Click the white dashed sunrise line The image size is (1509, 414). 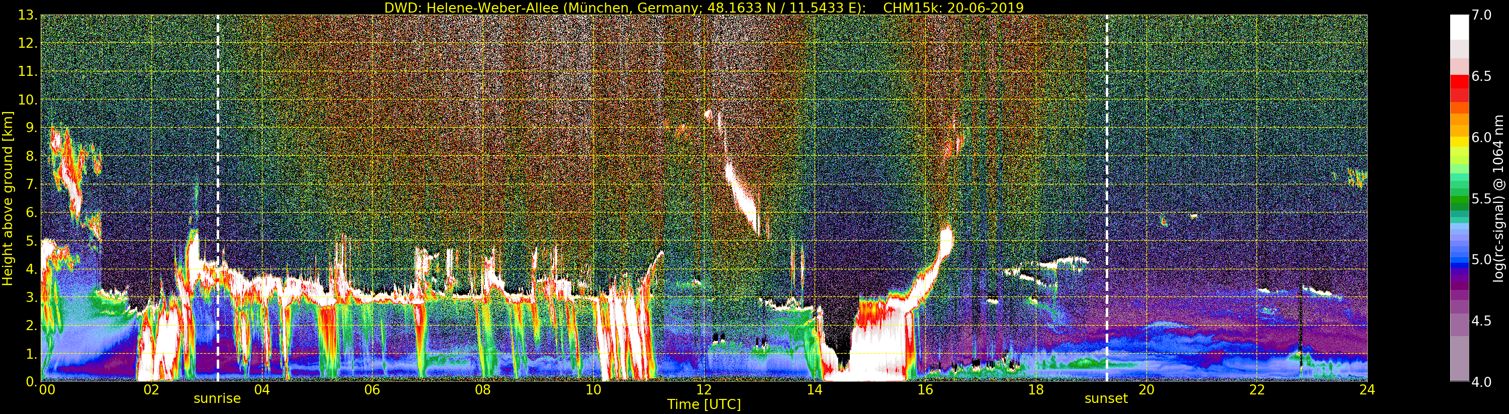[x=217, y=198]
